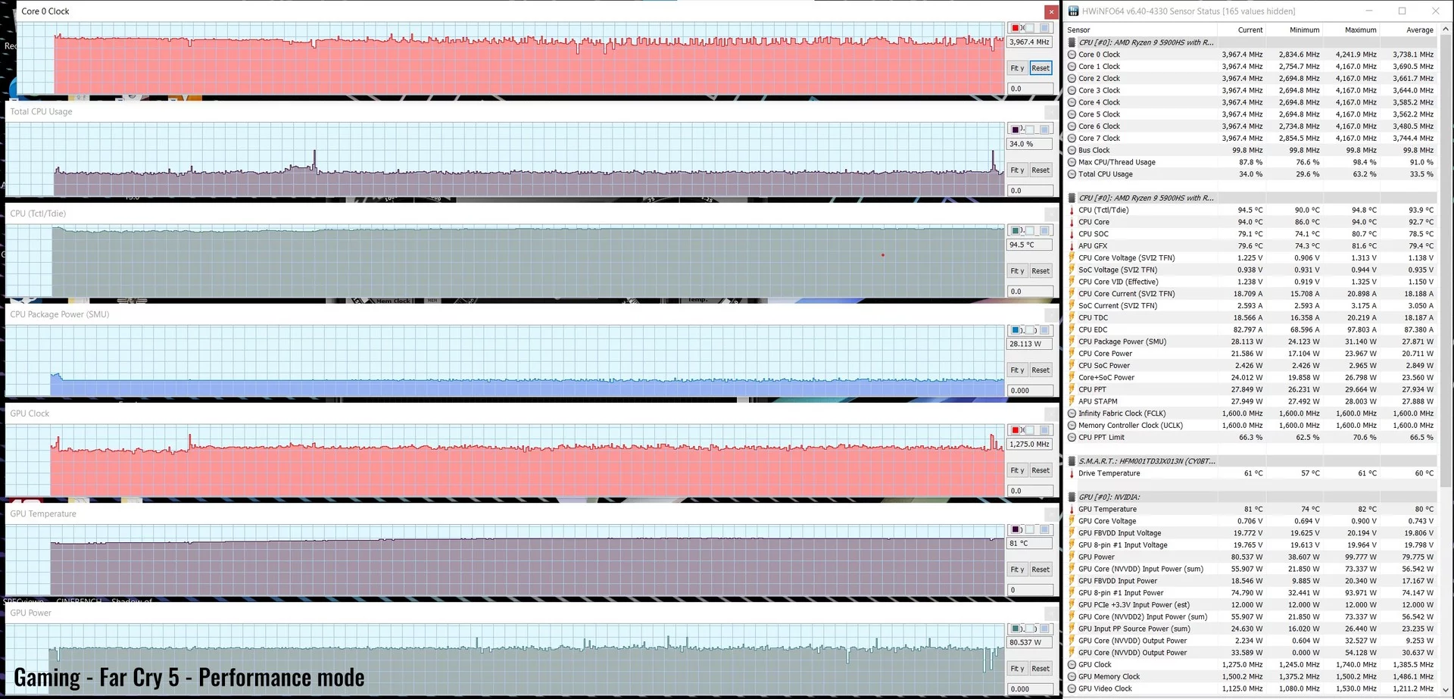This screenshot has height=699, width=1454.
Task: Click Fit y in the GPU Power graph
Action: tap(1017, 669)
